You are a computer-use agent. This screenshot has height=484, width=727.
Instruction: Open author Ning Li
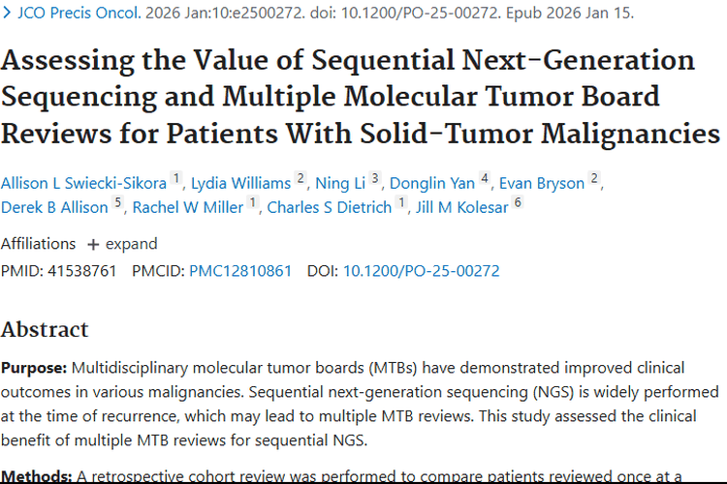coord(341,183)
